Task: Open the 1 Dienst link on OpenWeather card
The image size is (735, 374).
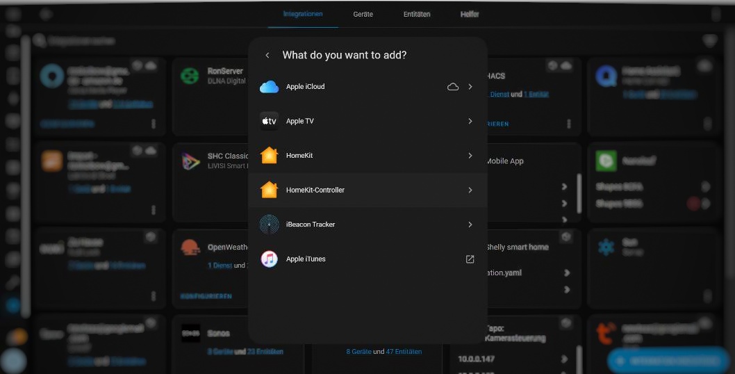Action: [220, 266]
